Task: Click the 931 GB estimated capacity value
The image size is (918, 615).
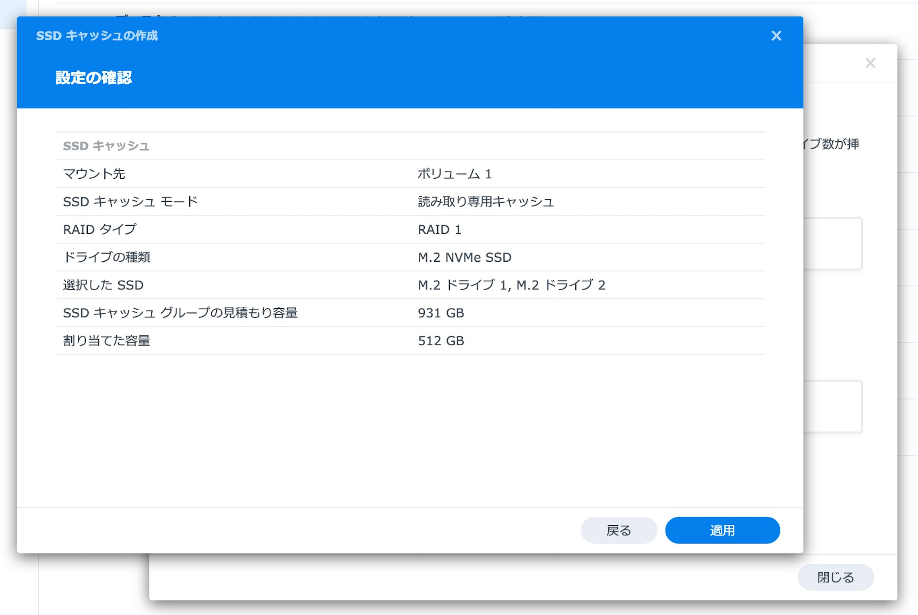Action: point(440,312)
